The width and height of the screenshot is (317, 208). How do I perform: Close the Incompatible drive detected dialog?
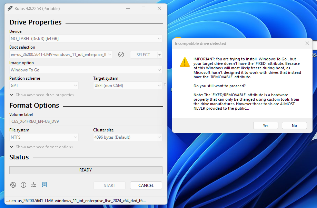[x=307, y=43]
